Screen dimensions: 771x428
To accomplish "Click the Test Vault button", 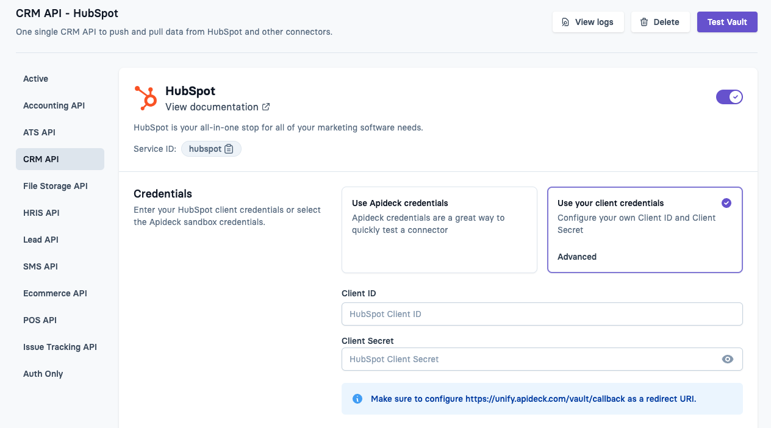I will click(x=727, y=22).
